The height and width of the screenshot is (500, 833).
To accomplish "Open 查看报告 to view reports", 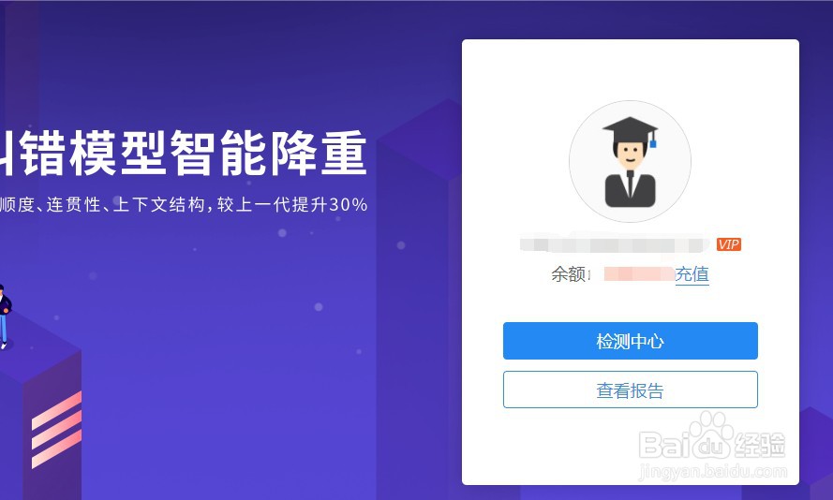I will click(630, 390).
